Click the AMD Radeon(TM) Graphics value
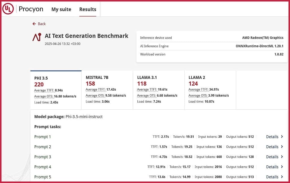Viewport: 290px width, 183px height. click(x=263, y=38)
